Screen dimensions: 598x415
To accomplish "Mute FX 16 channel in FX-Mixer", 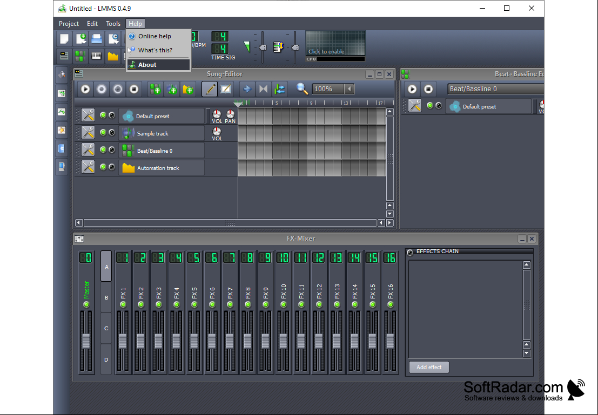I will click(x=390, y=304).
